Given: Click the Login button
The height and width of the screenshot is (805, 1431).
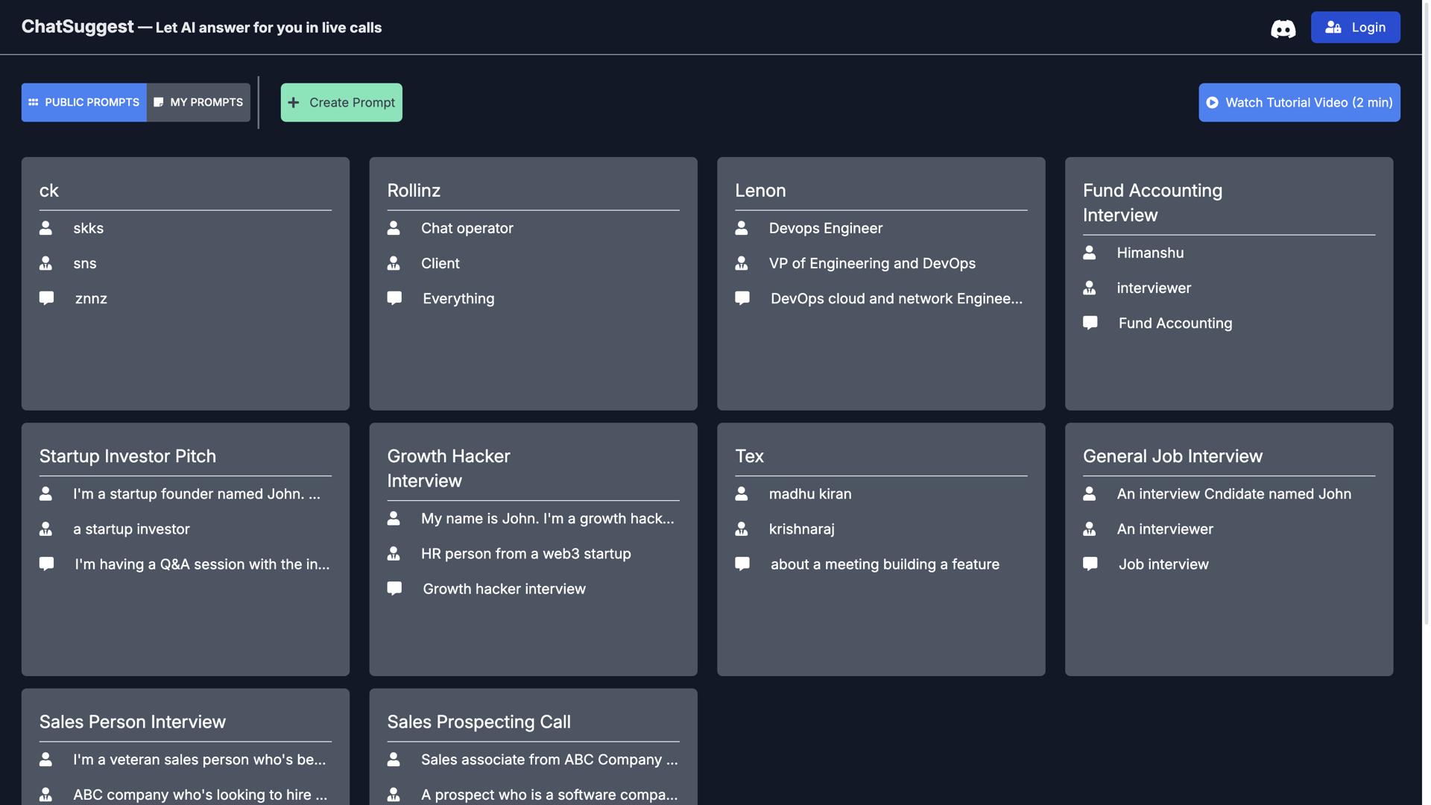Looking at the screenshot, I should [x=1354, y=28].
